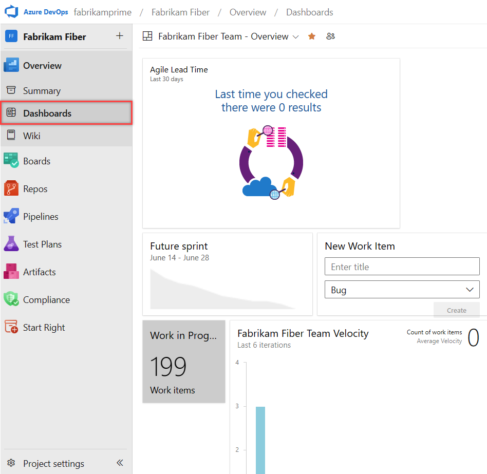This screenshot has width=487, height=474.
Task: Open the Repos hub
Action: pos(35,188)
